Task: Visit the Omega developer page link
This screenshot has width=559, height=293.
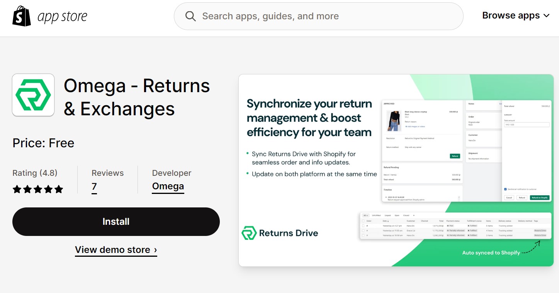Action: (x=168, y=187)
